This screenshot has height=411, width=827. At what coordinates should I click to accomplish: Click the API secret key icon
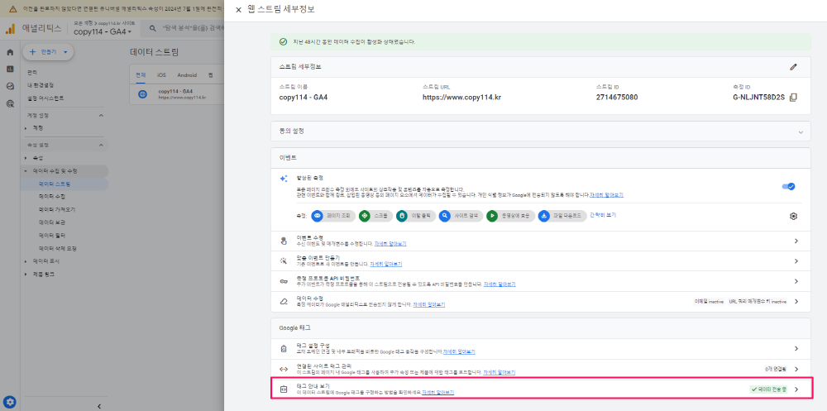[x=284, y=281]
